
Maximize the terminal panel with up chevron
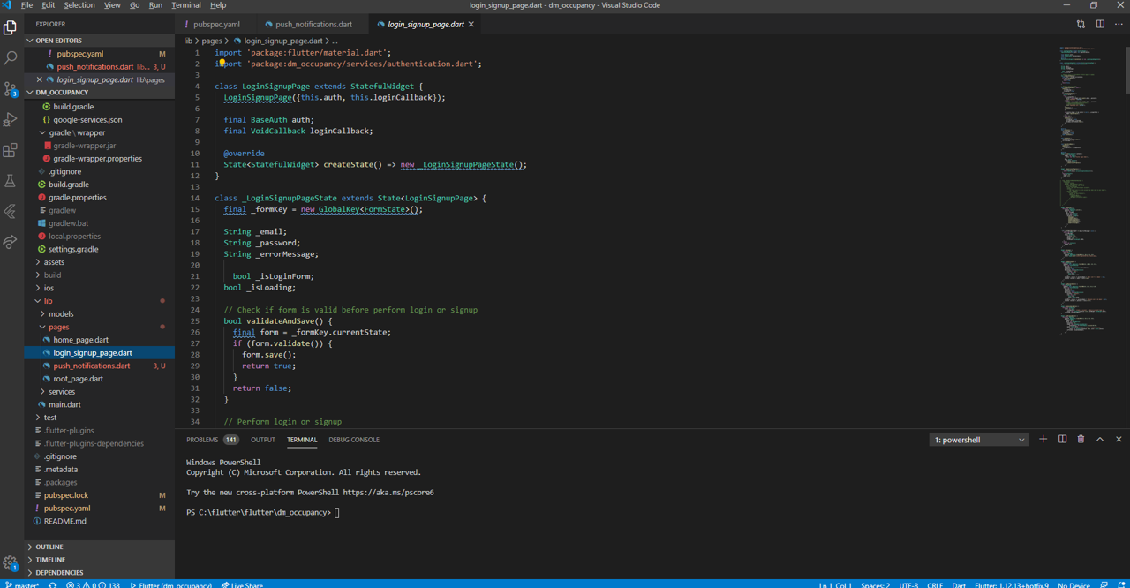pos(1100,439)
